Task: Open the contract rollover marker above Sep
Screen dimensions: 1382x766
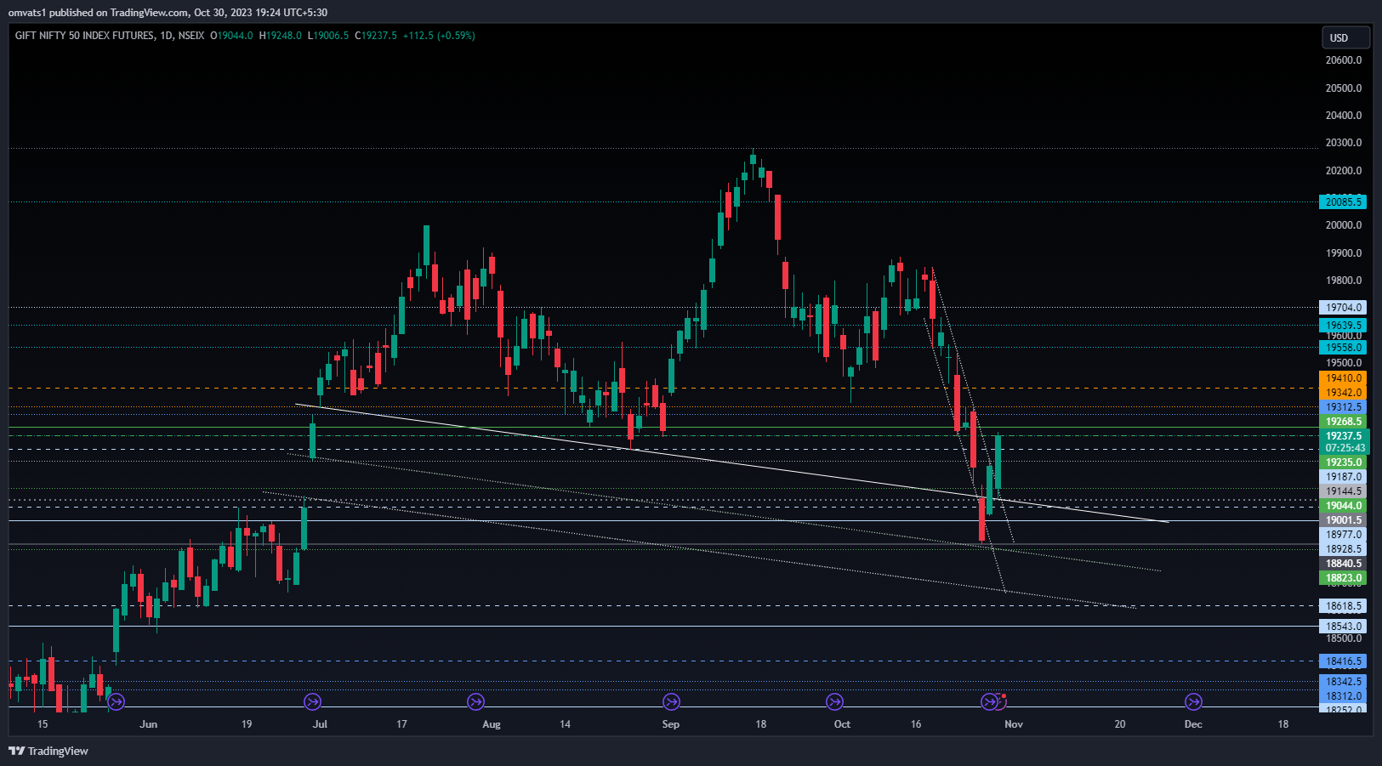Action: (671, 701)
